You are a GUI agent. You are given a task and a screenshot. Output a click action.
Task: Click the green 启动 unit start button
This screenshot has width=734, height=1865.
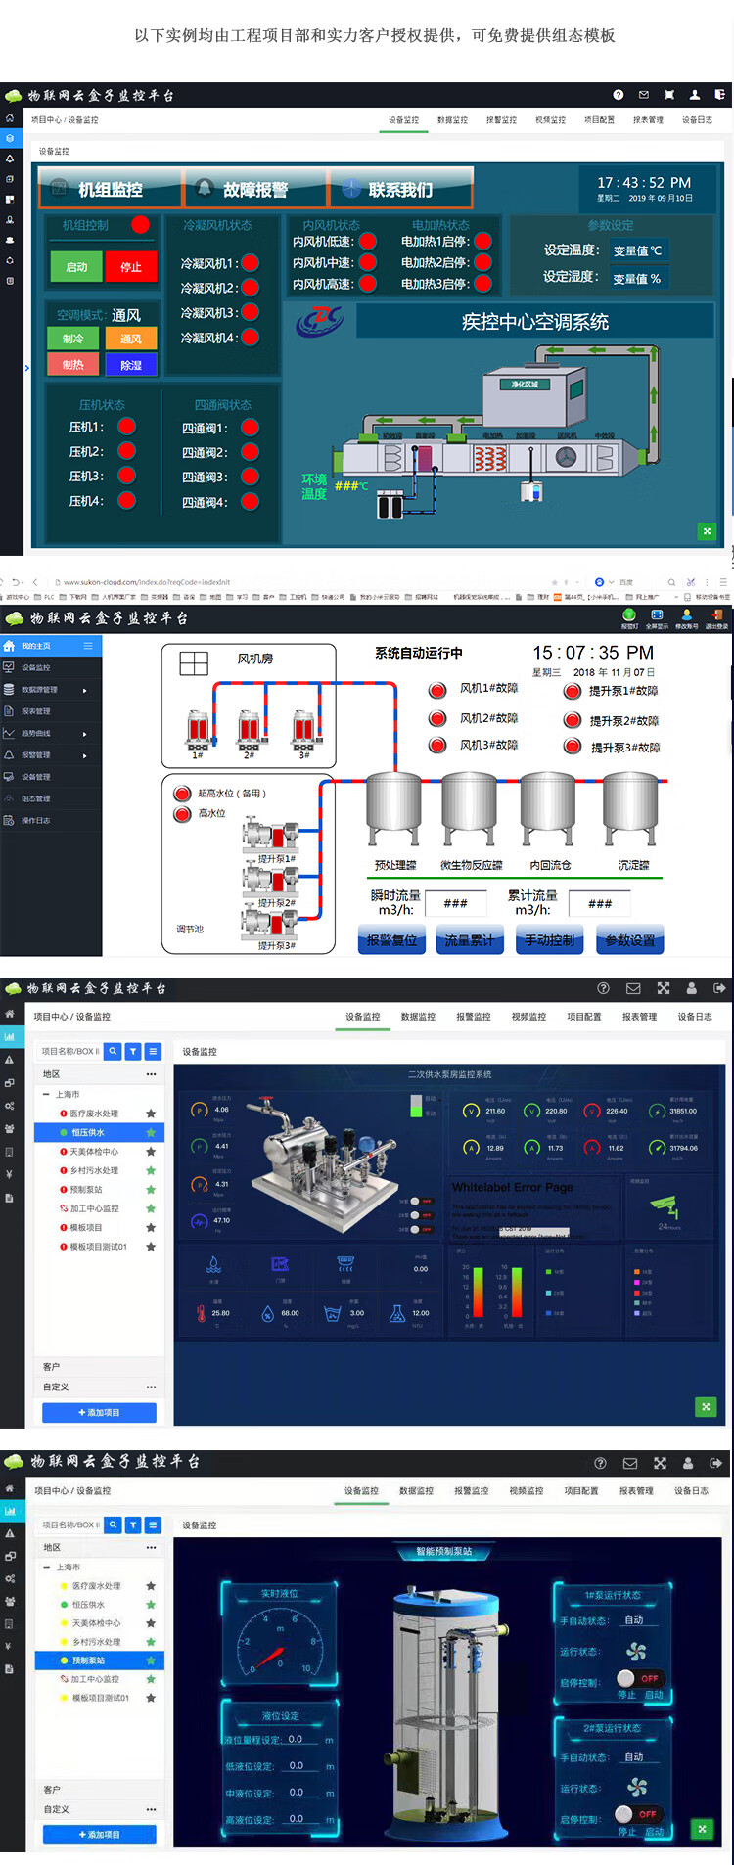tap(76, 266)
